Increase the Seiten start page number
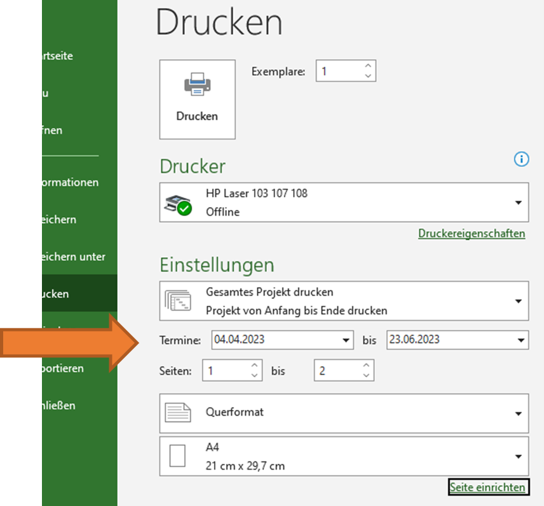Image resolution: width=544 pixels, height=506 pixels. (254, 366)
